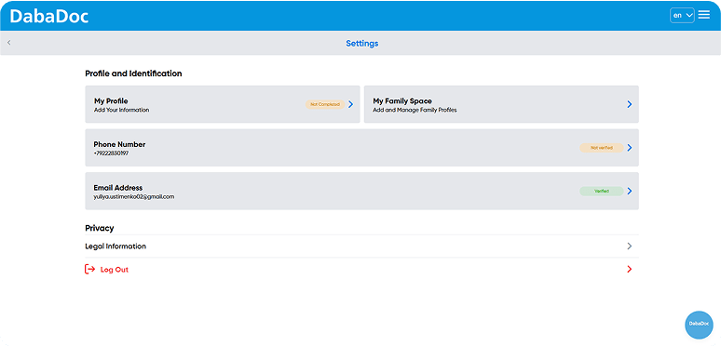Click the Email Address row chevron
Viewport: 721px width, 346px height.
click(630, 191)
